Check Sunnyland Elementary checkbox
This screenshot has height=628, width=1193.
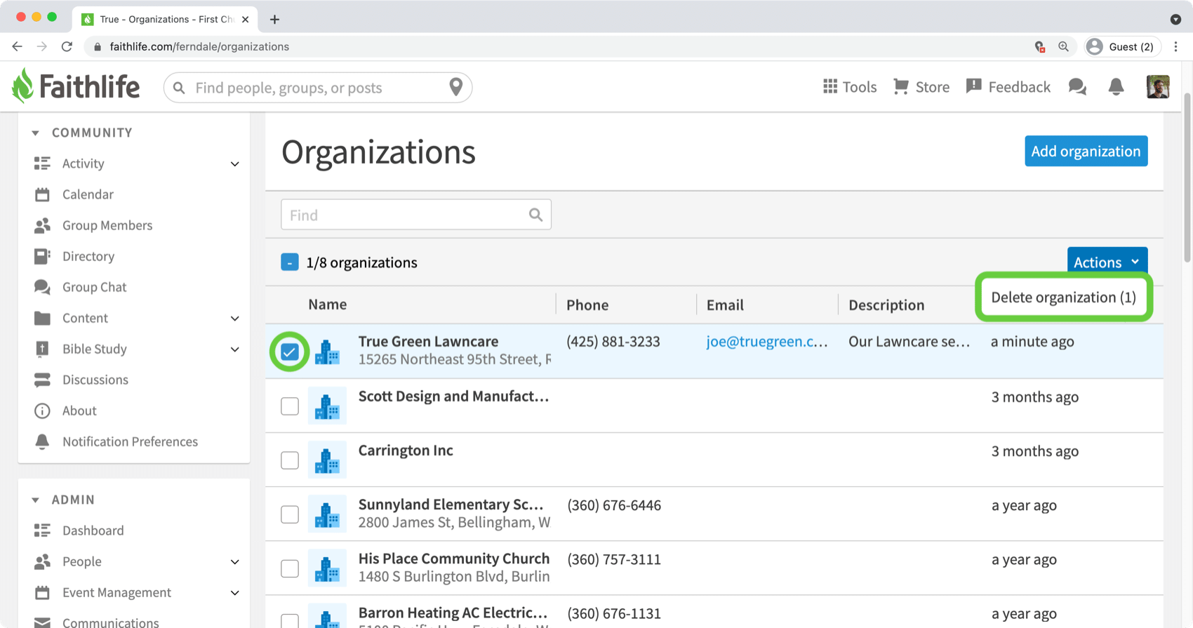[x=290, y=514]
